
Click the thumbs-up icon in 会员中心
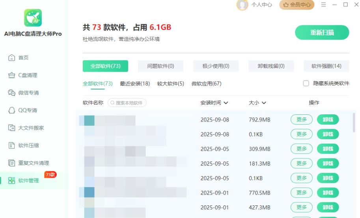285,5
